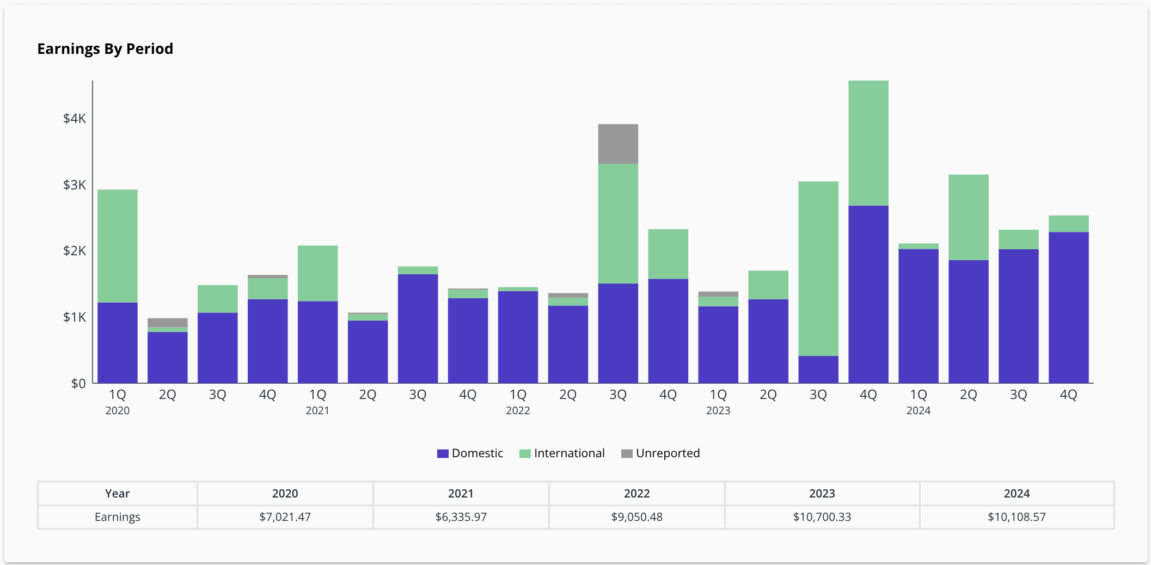Select the Domestic segment of 4Q 2024 bar

(x=1068, y=308)
